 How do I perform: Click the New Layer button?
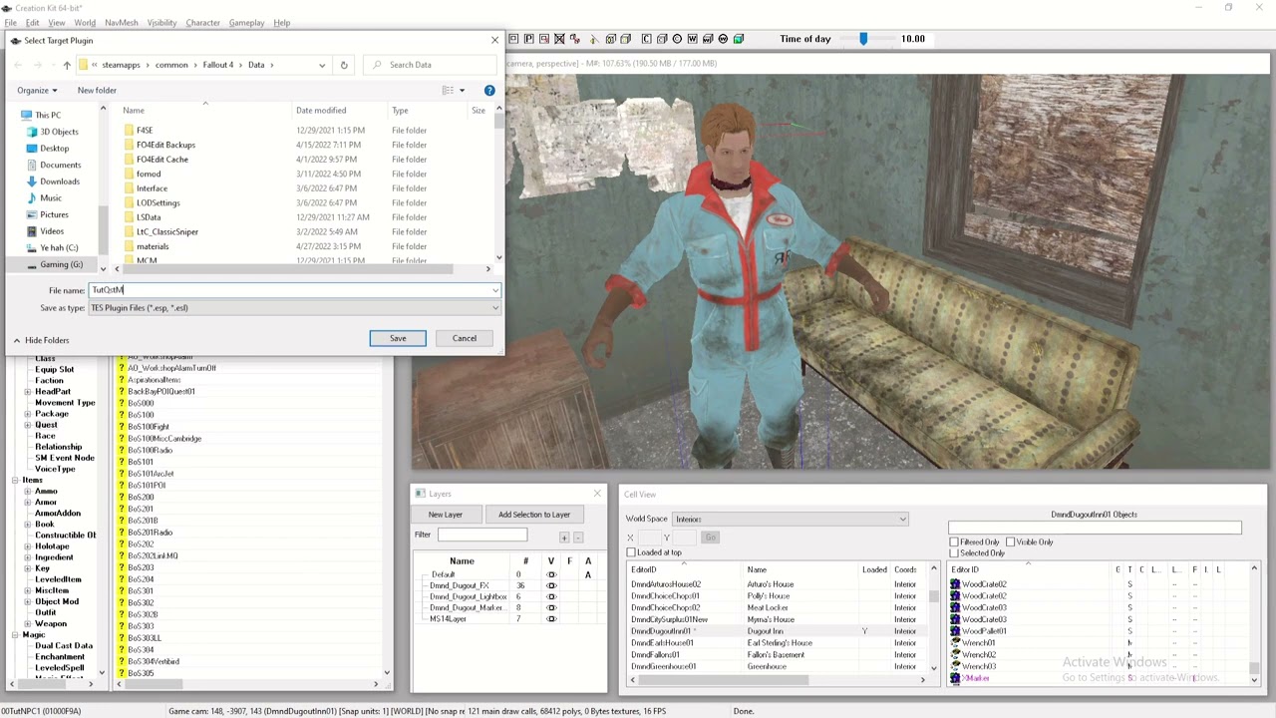pos(446,515)
